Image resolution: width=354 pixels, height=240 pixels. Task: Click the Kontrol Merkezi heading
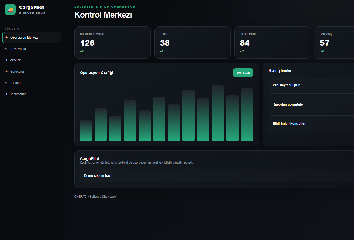103,15
